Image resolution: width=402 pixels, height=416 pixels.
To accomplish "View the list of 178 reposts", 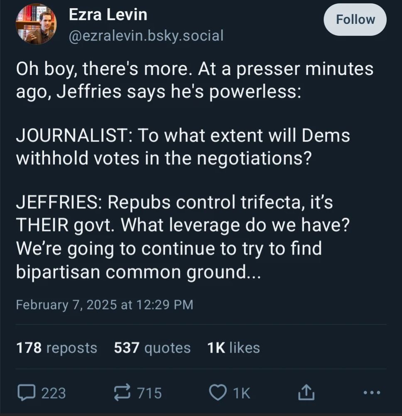I will click(x=56, y=347).
